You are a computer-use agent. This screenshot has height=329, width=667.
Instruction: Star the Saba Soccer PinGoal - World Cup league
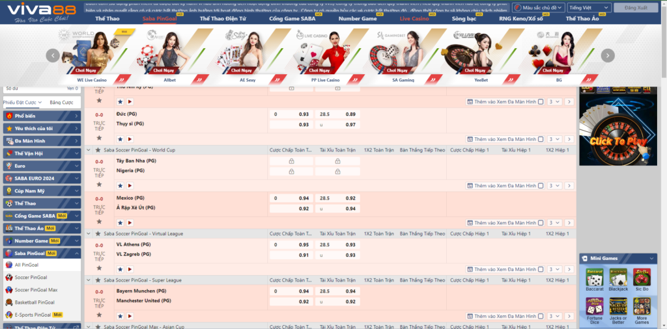[x=98, y=150]
